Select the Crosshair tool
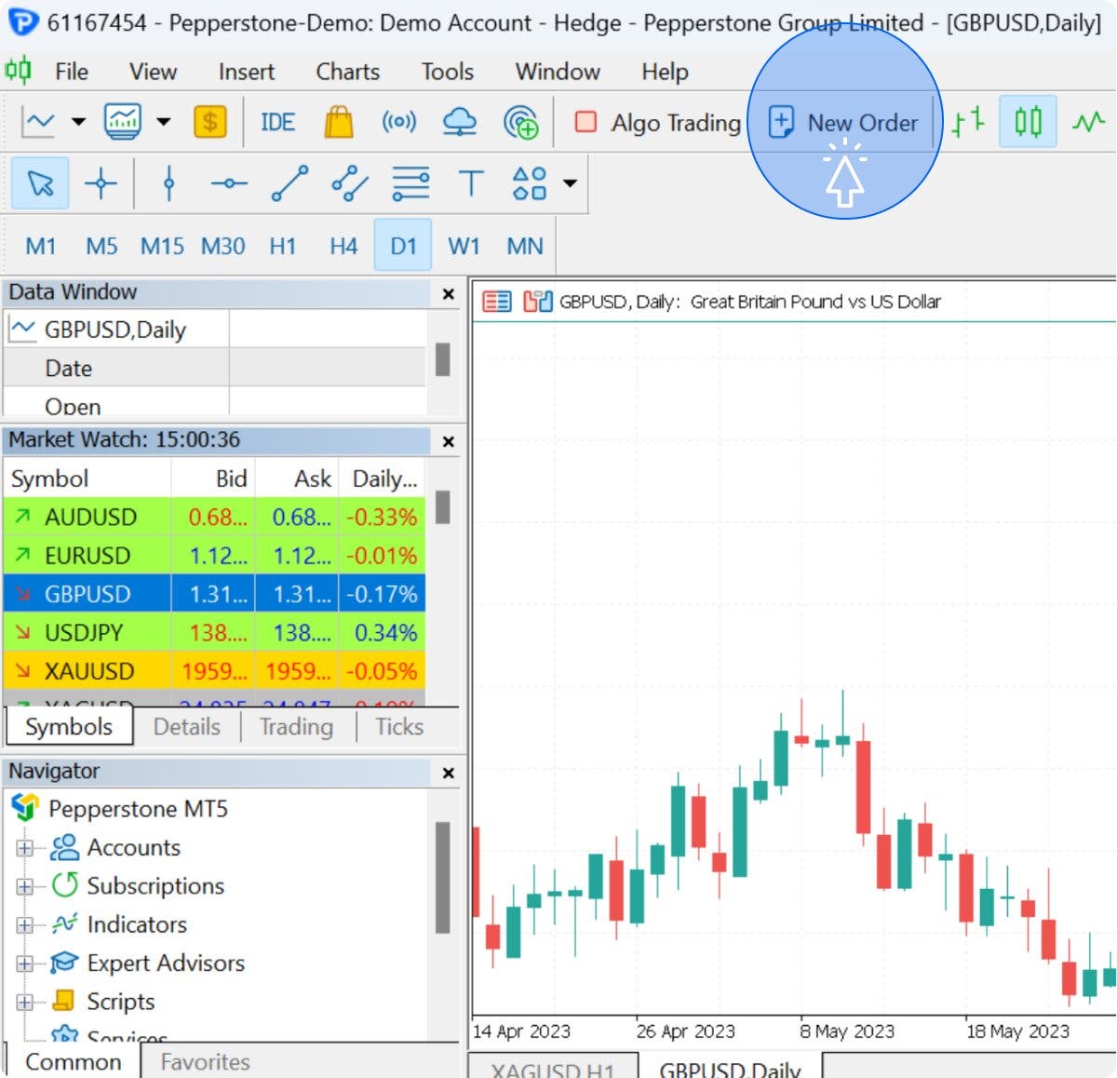 tap(102, 183)
